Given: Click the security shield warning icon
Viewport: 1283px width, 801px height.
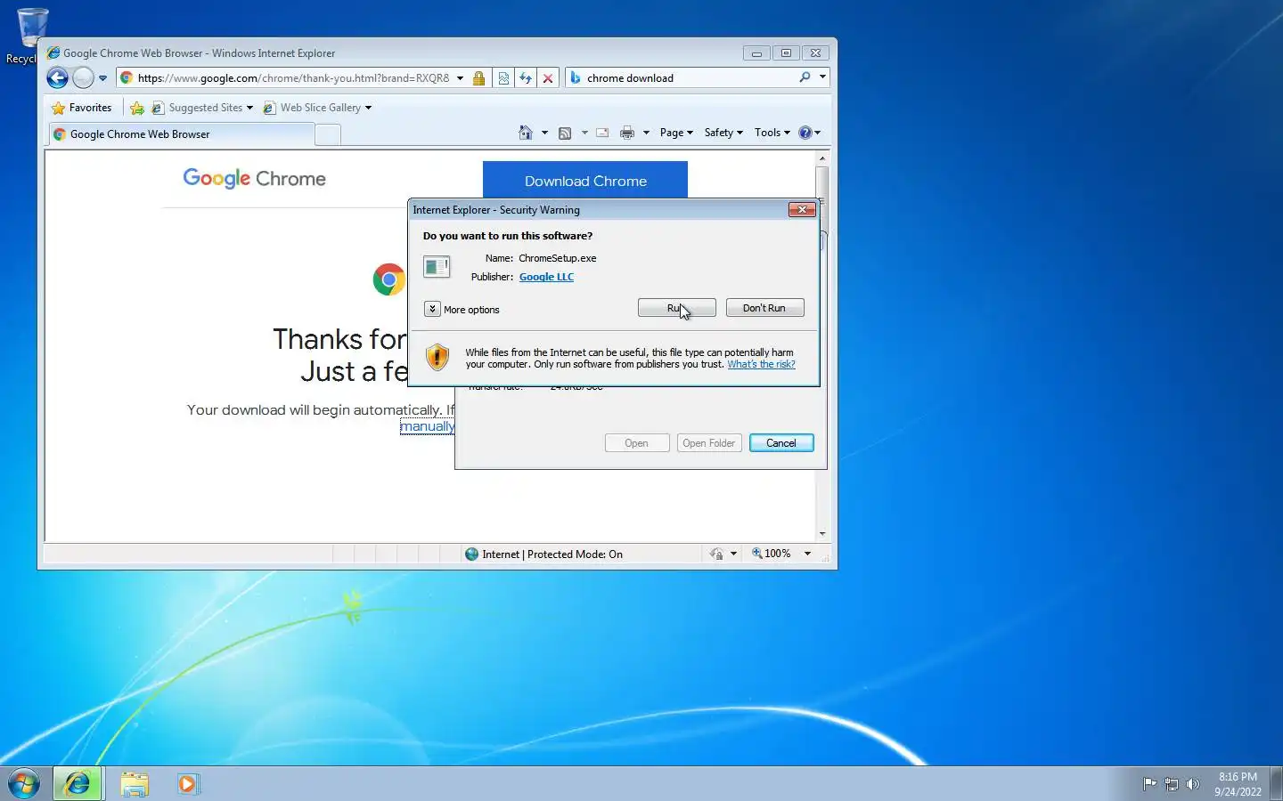Looking at the screenshot, I should coord(437,357).
